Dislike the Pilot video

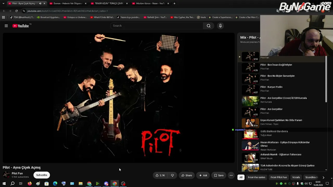[172, 175]
